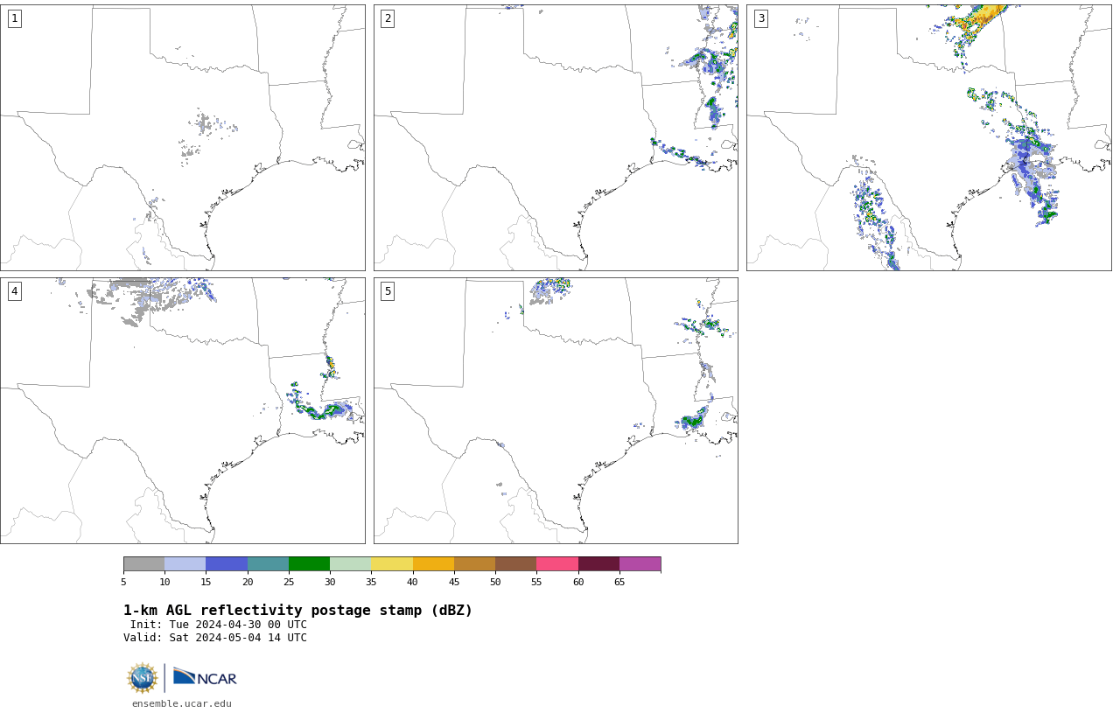The height and width of the screenshot is (713, 1120).
Task: Click the 'Valid: Sat 2024-05-04 14 UTC' text
Action: click(215, 638)
